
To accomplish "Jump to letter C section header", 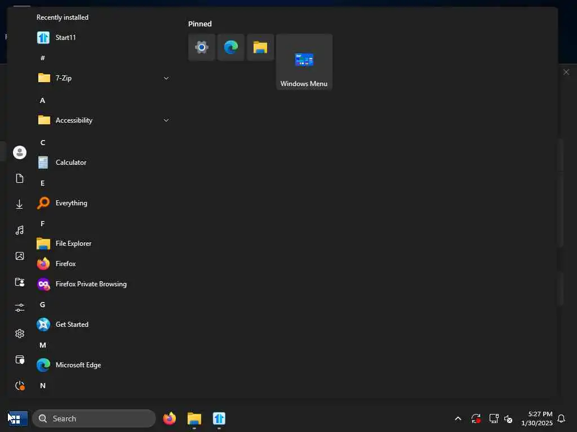I will (x=43, y=142).
